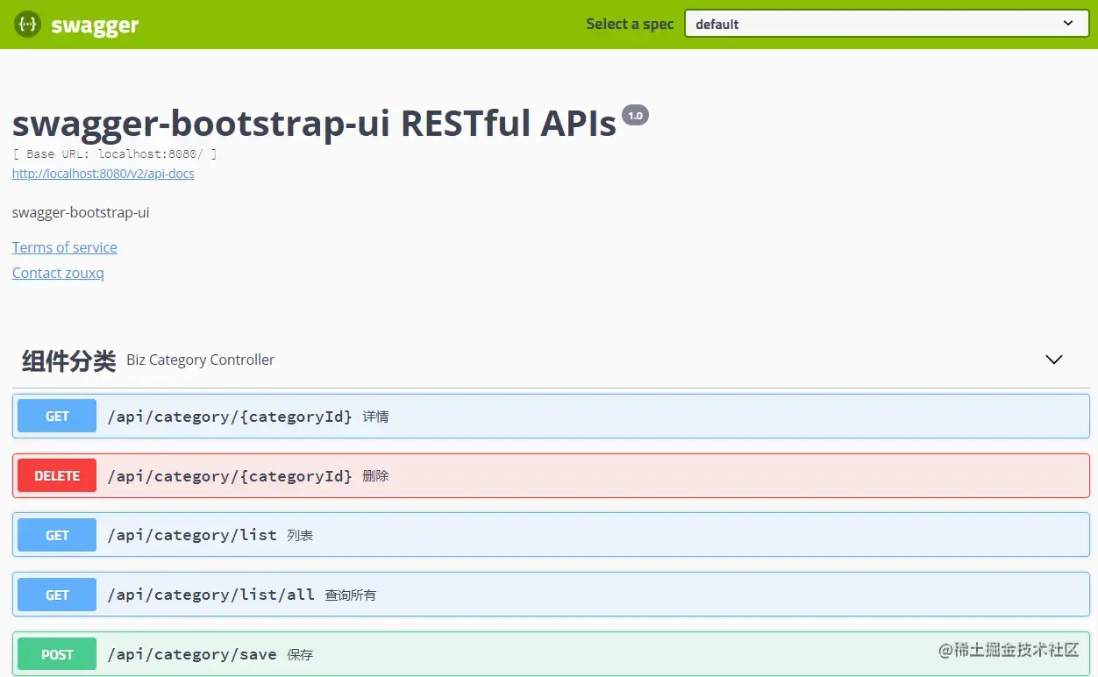Open the api-docs URL link
Screen dimensions: 1098x677
[x=103, y=174]
